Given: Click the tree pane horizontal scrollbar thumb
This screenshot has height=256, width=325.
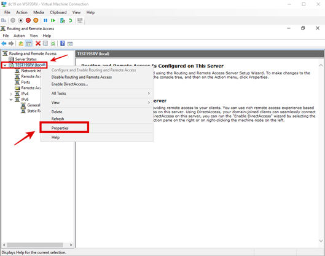Looking at the screenshot, I should coord(35,245).
